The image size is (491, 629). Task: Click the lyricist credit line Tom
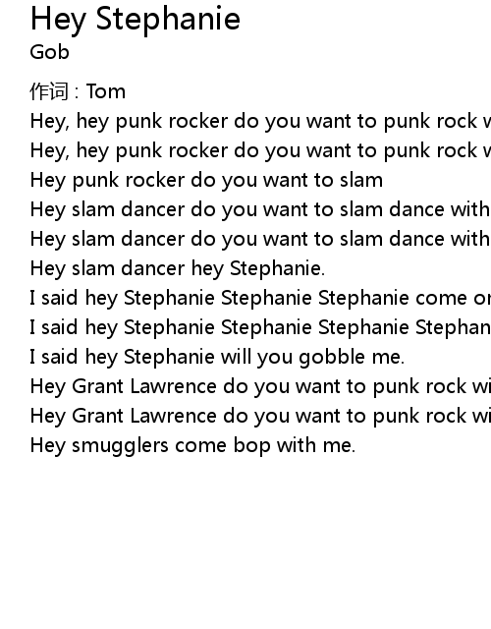pos(78,91)
